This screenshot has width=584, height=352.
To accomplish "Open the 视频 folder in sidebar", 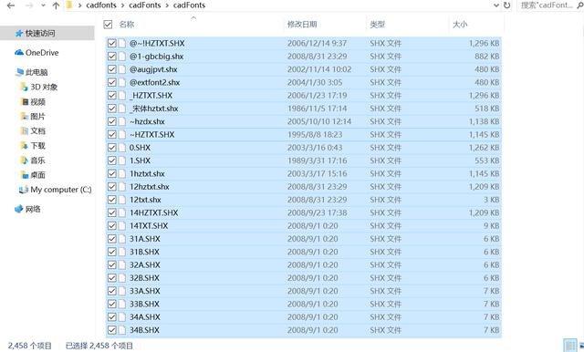I will point(33,101).
